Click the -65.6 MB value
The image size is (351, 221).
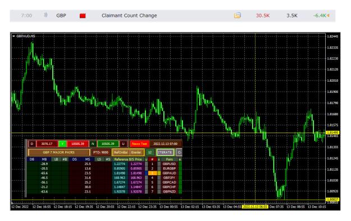click(44, 173)
